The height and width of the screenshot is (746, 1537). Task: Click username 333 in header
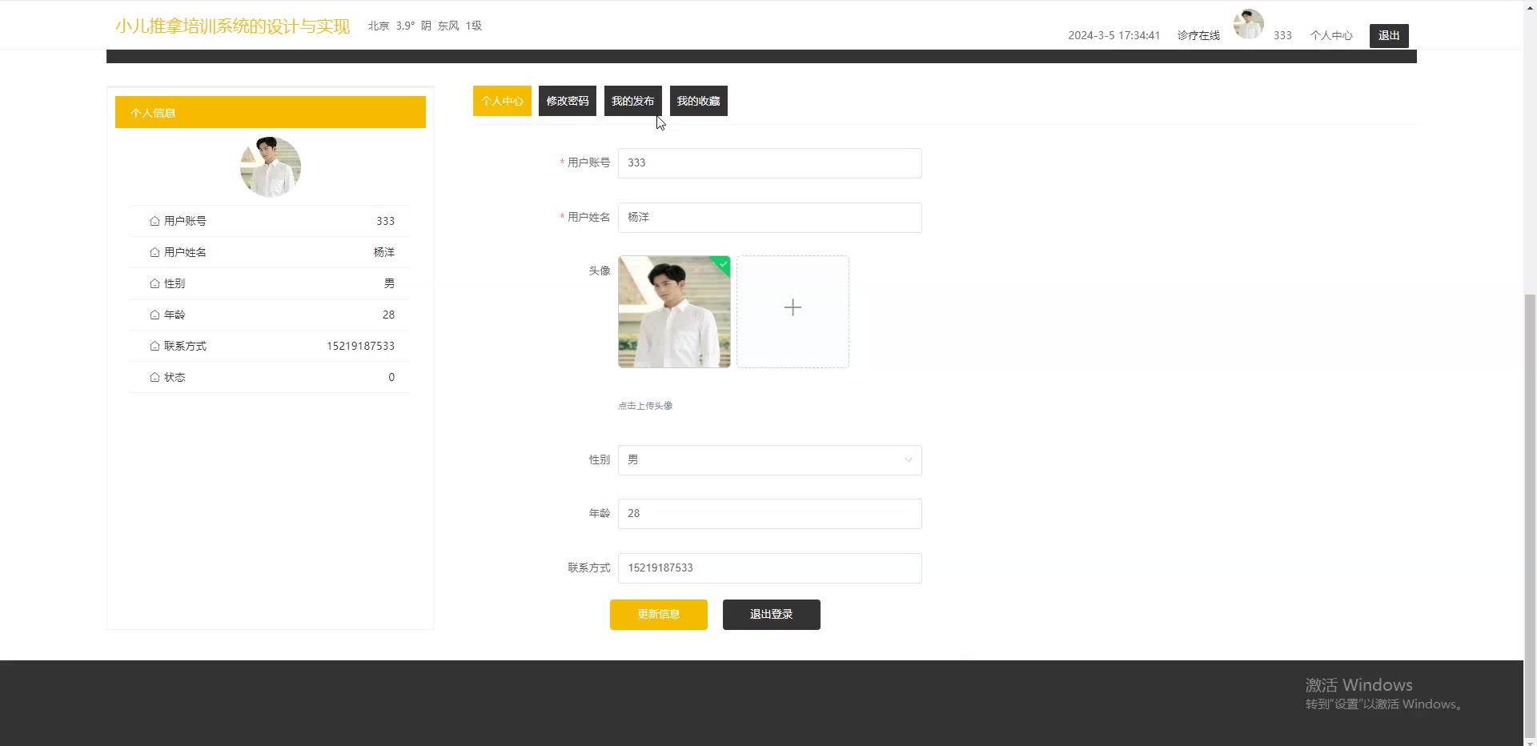pyautogui.click(x=1282, y=35)
